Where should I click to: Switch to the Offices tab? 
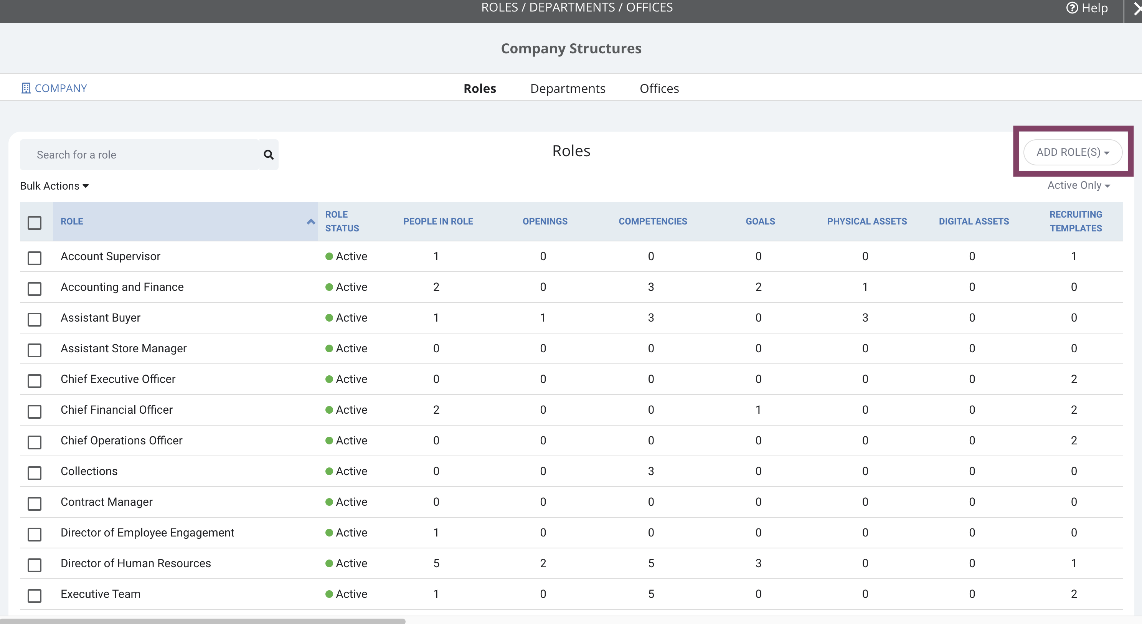click(x=659, y=88)
